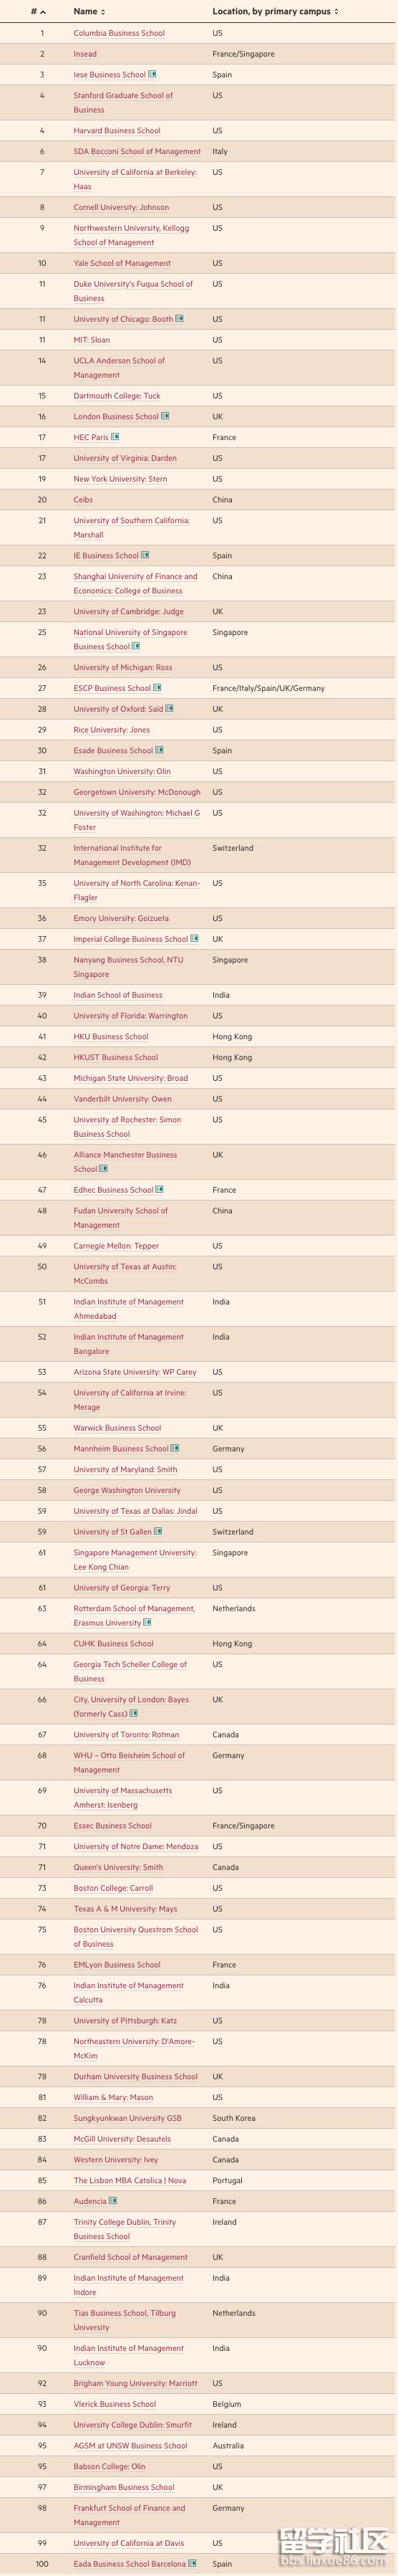The height and width of the screenshot is (2576, 398).
Task: Open the Ceibs school page link
Action: (83, 499)
